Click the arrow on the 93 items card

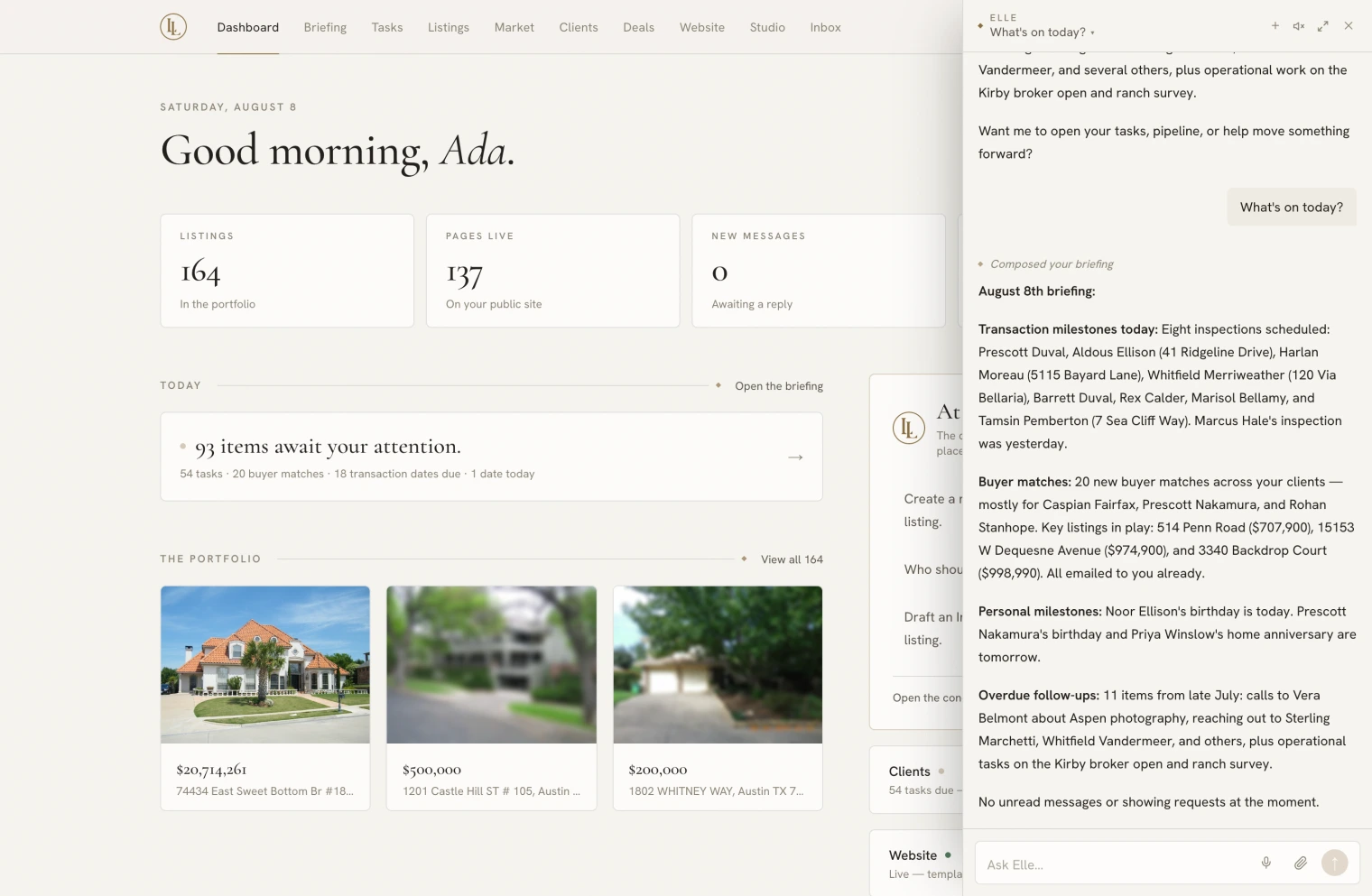coord(795,457)
